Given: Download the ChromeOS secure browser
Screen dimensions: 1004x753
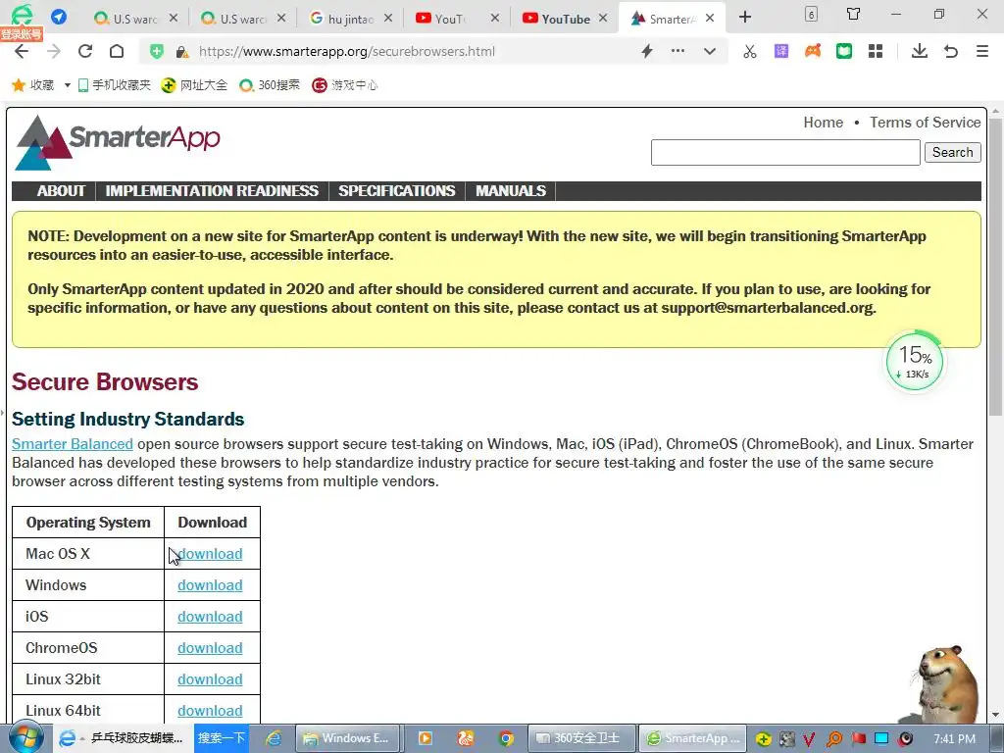Looking at the screenshot, I should click(210, 648).
